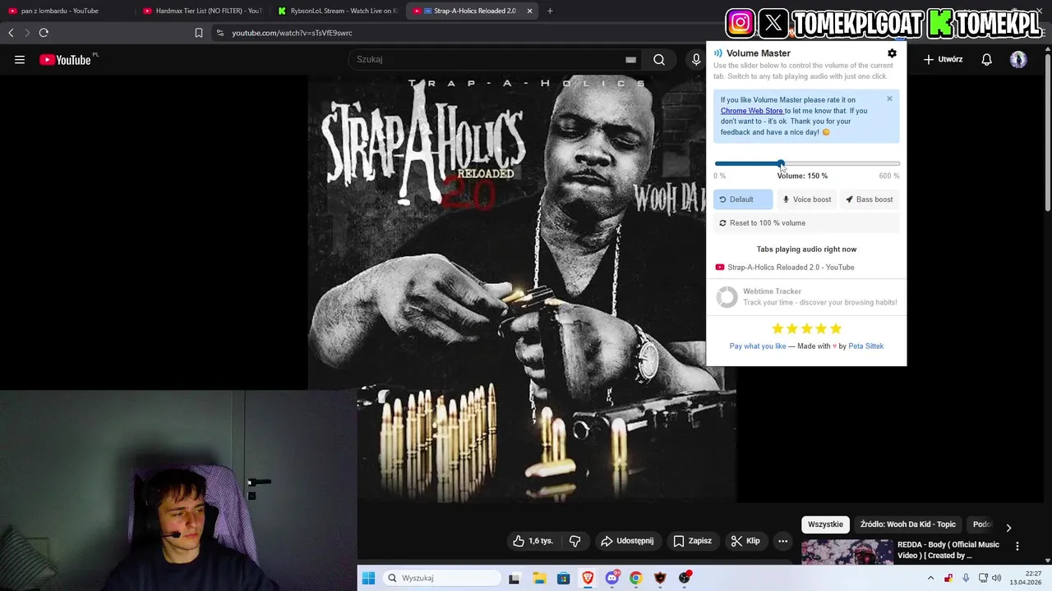Open more video actions menu
The width and height of the screenshot is (1052, 591).
[782, 541]
